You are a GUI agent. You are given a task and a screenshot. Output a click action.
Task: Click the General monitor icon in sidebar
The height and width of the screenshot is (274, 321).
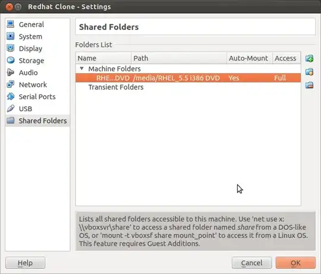click(11, 24)
